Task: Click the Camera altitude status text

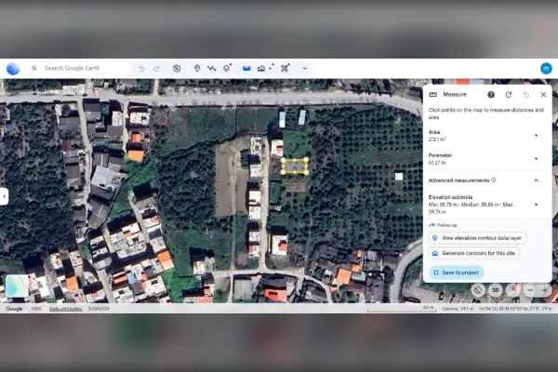Action: (x=458, y=309)
